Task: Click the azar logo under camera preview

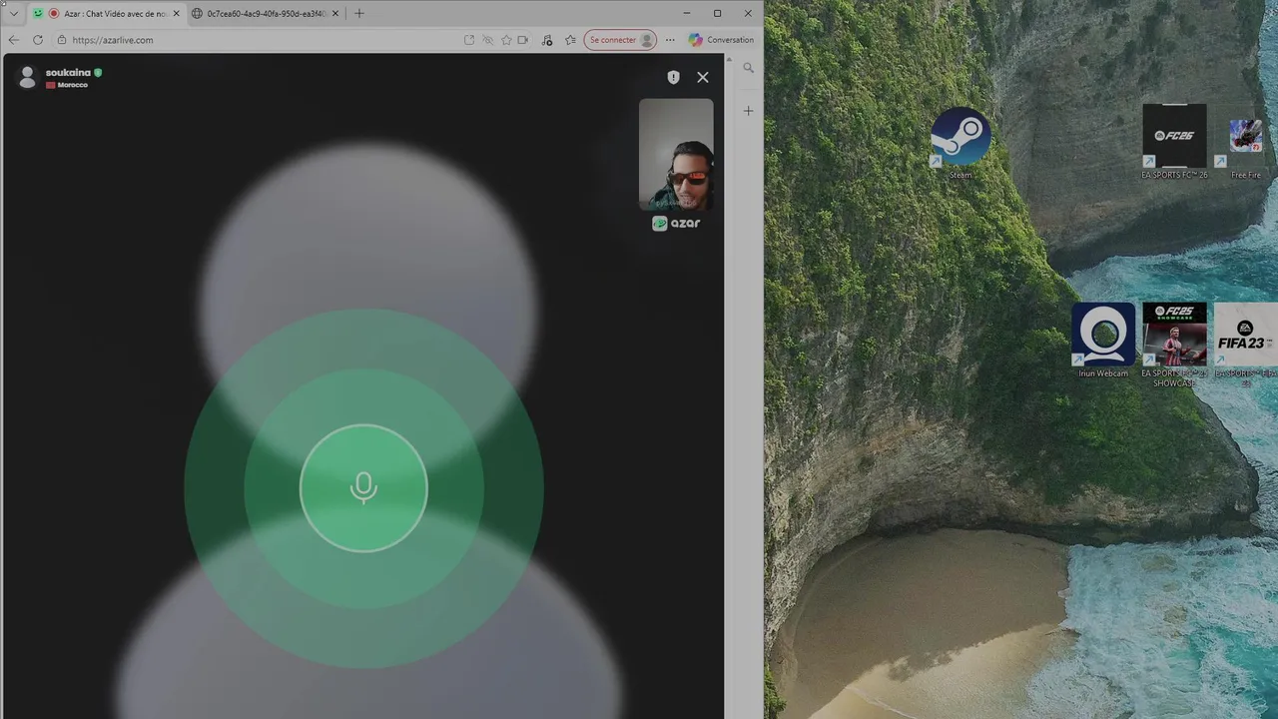Action: (x=676, y=224)
